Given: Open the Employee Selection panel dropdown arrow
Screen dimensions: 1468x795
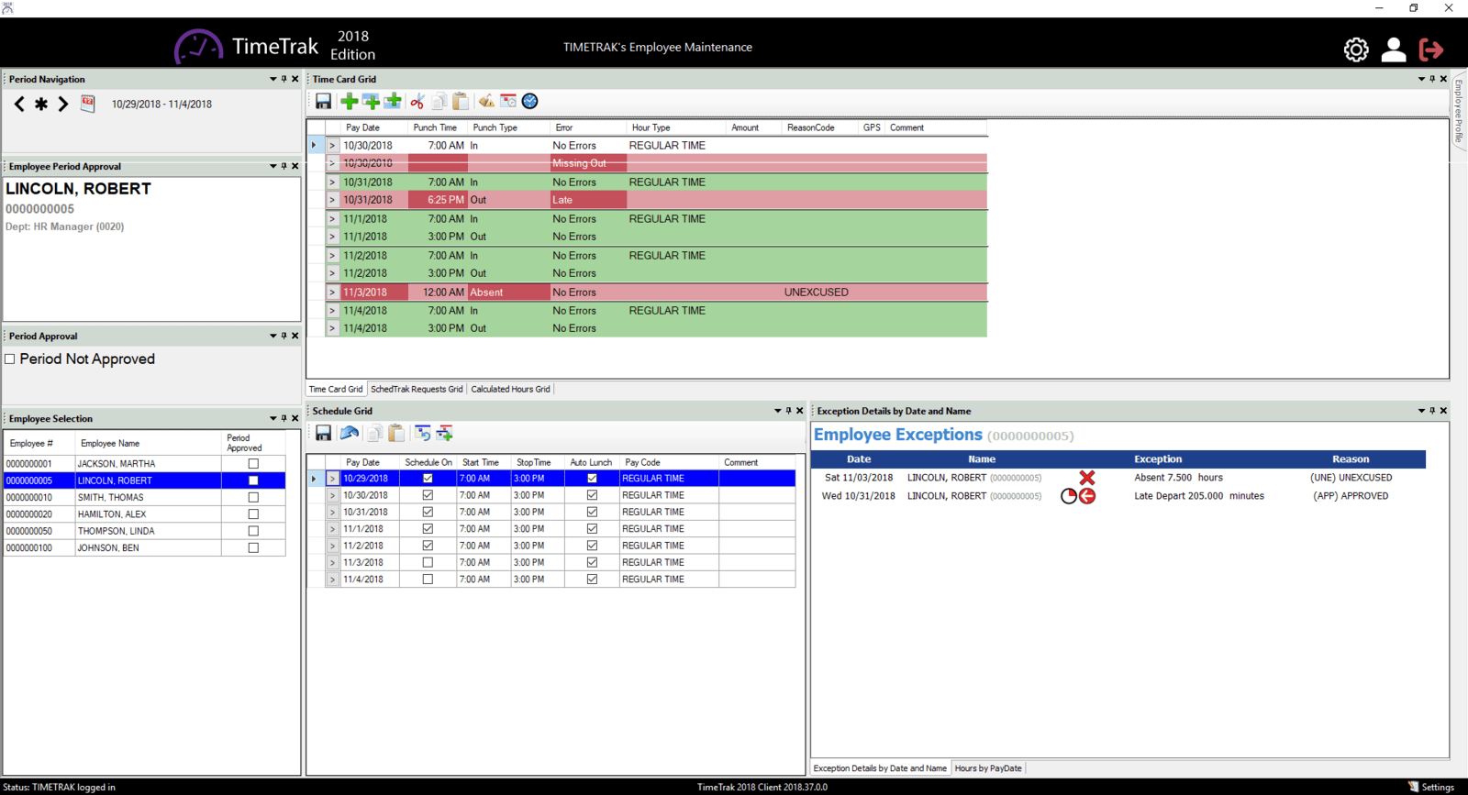Looking at the screenshot, I should click(x=273, y=418).
